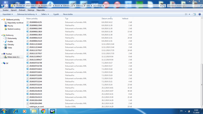Click the Nová složka button
Screen dimensions: 203x114
[x=68, y=14]
